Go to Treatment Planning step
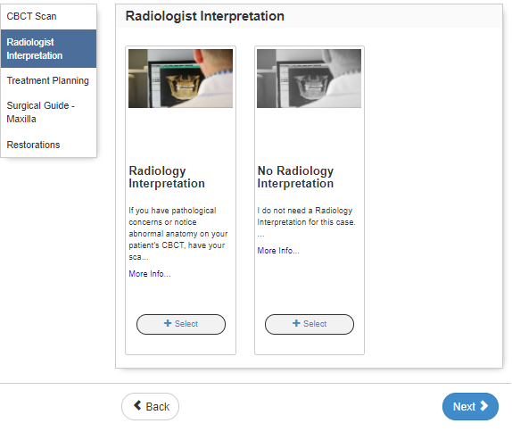This screenshot has height=440, width=512. coord(49,80)
